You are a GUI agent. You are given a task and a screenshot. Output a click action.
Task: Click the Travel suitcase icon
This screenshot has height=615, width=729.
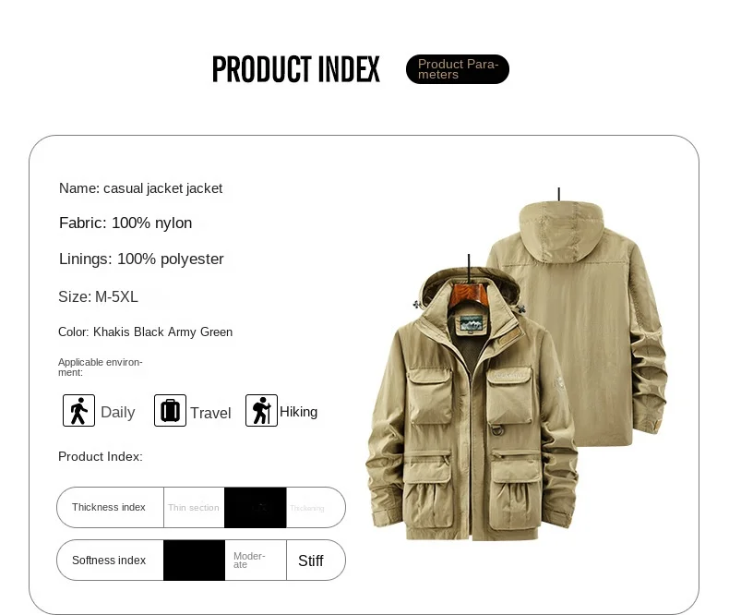(x=170, y=410)
